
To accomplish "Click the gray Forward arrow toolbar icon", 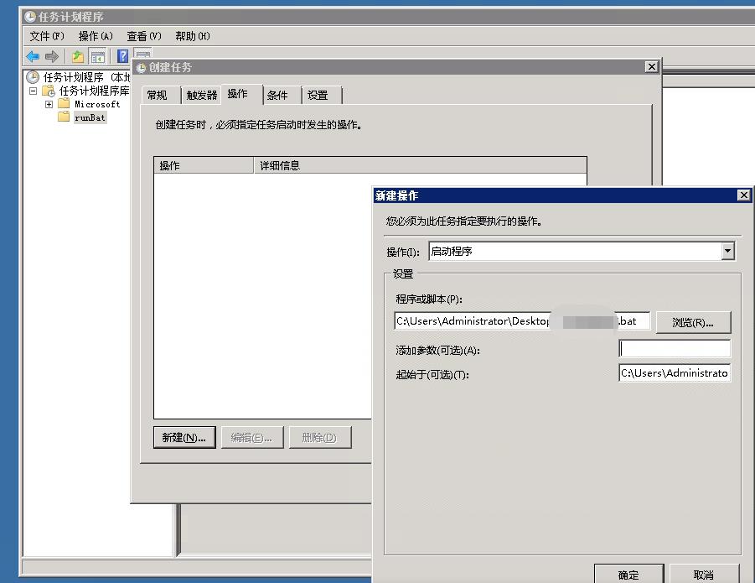I will tap(52, 56).
